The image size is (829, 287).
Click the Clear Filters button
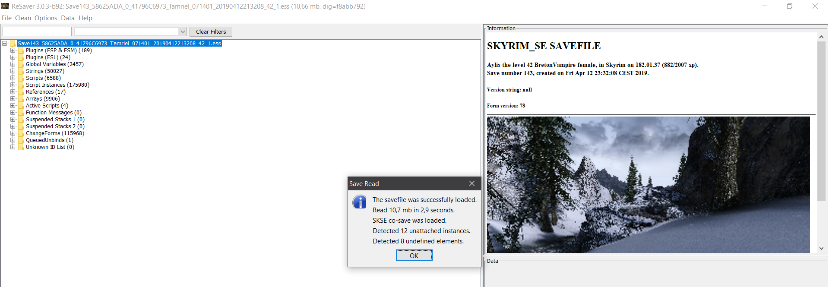coord(211,32)
